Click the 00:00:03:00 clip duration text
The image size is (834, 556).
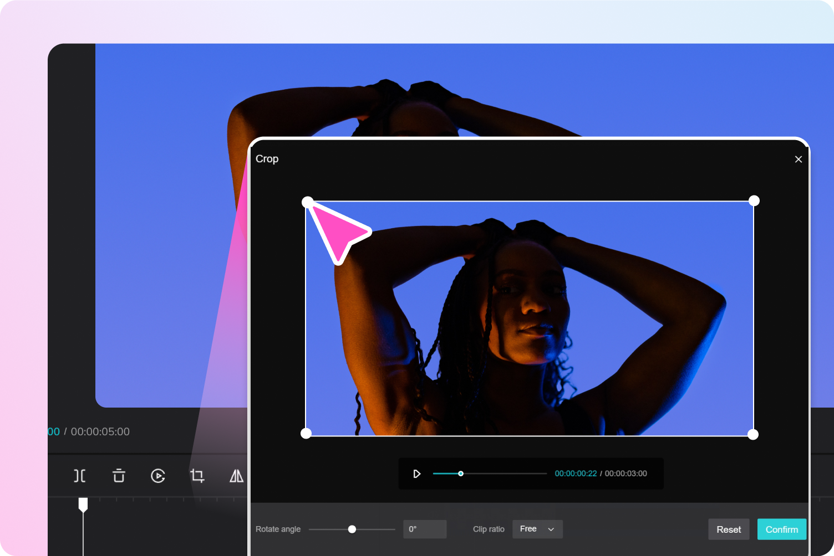[626, 473]
